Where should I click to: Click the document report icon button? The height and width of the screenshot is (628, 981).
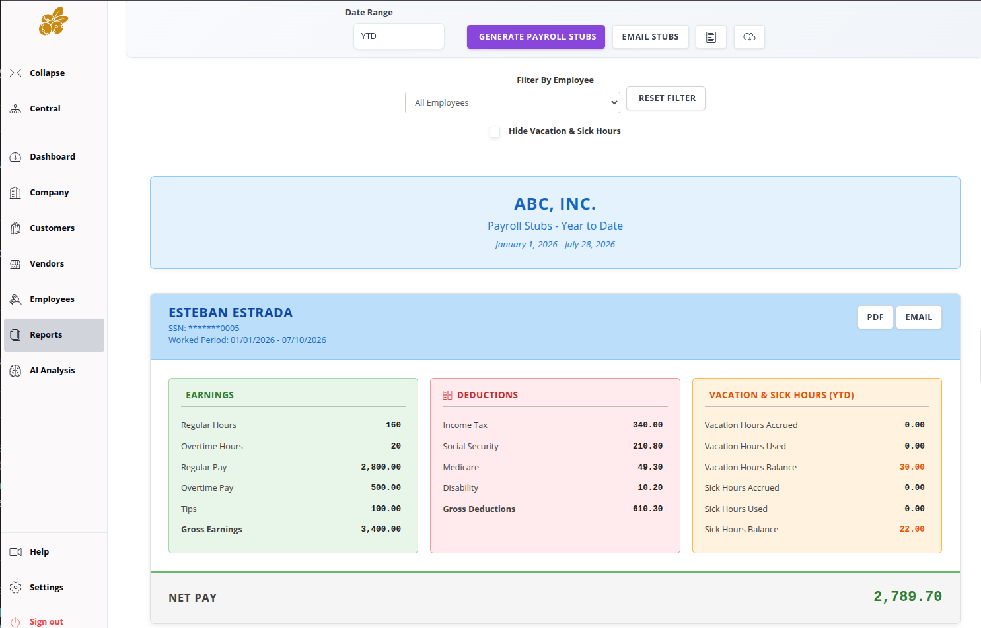[x=711, y=37]
